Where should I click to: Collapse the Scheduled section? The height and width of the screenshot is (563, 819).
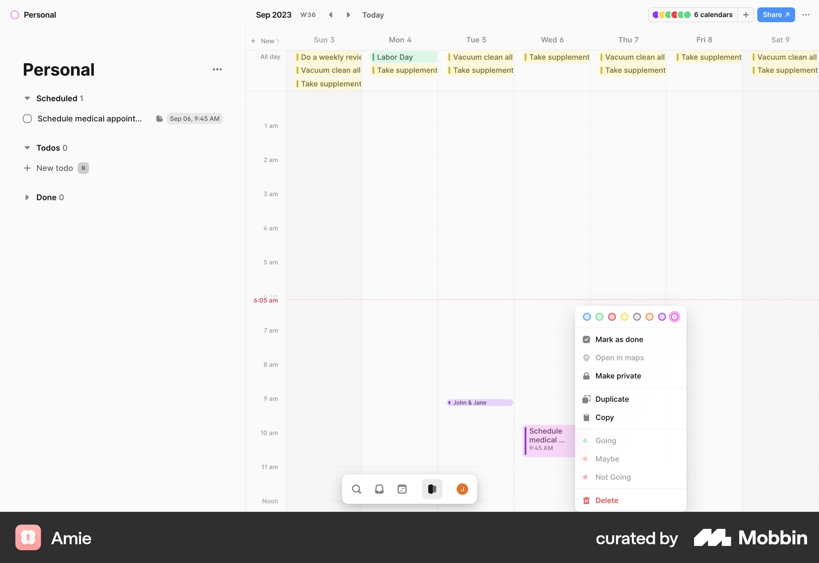click(x=27, y=98)
